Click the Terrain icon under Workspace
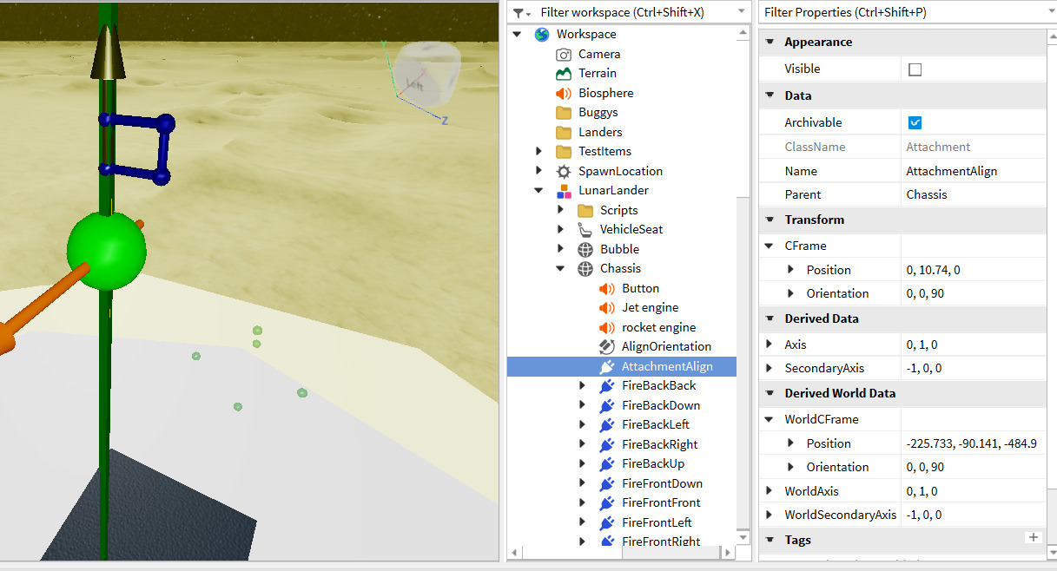This screenshot has width=1057, height=571. pyautogui.click(x=565, y=73)
